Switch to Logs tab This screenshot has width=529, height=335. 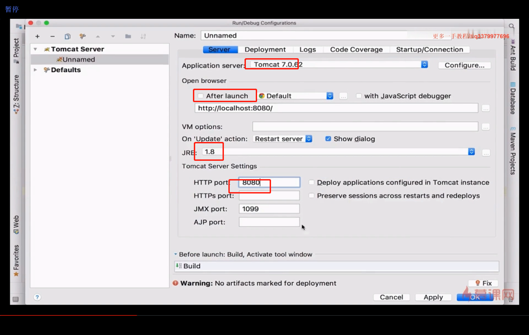coord(308,50)
